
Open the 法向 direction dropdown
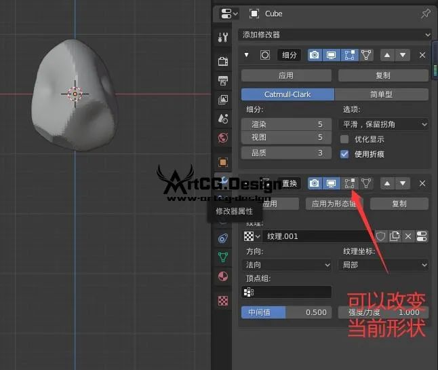point(286,265)
